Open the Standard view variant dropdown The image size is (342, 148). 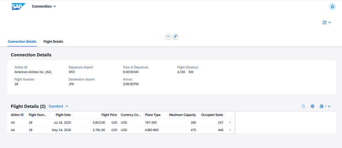click(x=58, y=106)
